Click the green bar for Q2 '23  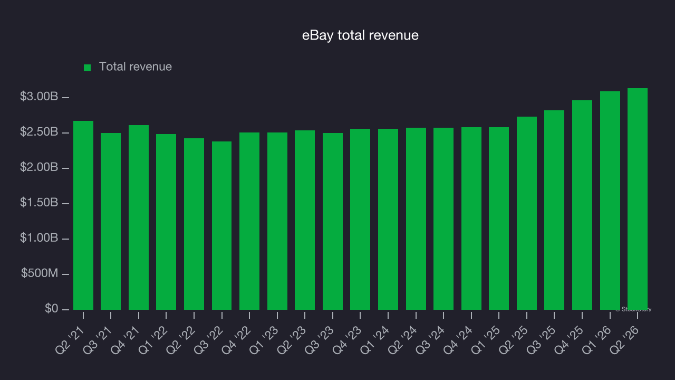pos(305,220)
